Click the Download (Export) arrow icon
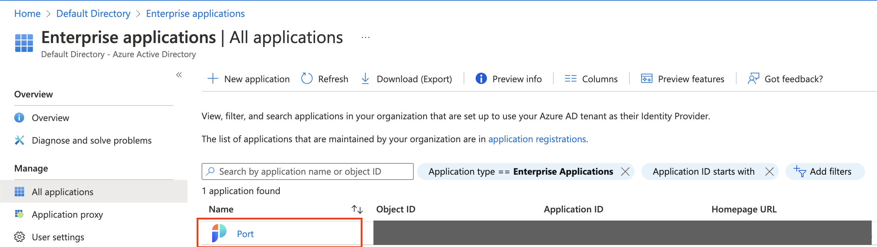 [x=365, y=79]
